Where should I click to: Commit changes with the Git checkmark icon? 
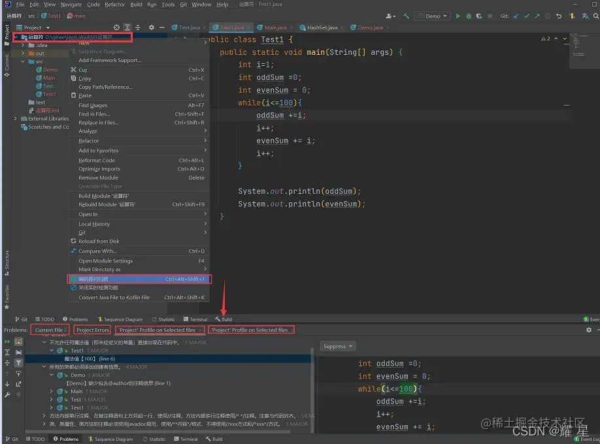click(527, 16)
